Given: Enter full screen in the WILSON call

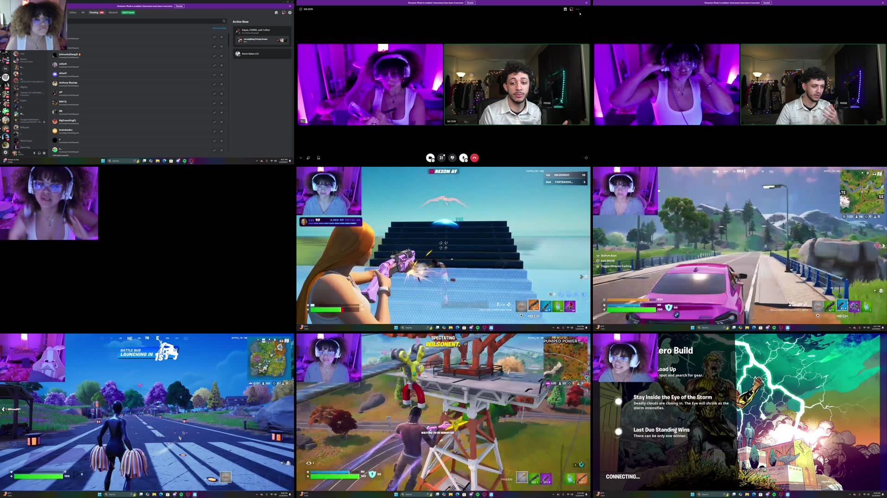Looking at the screenshot, I should click(586, 158).
